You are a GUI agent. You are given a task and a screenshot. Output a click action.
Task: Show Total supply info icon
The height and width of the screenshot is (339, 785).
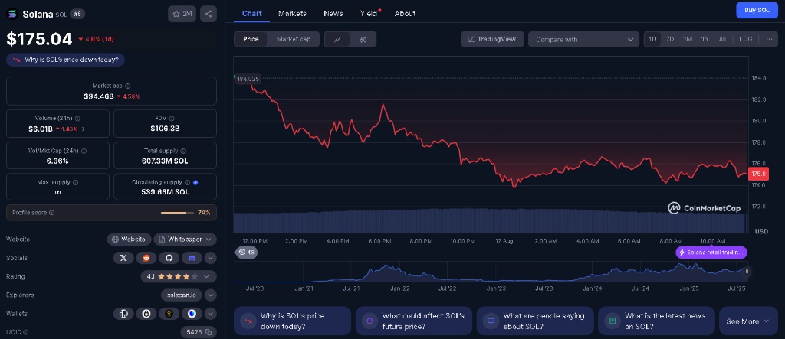point(182,151)
